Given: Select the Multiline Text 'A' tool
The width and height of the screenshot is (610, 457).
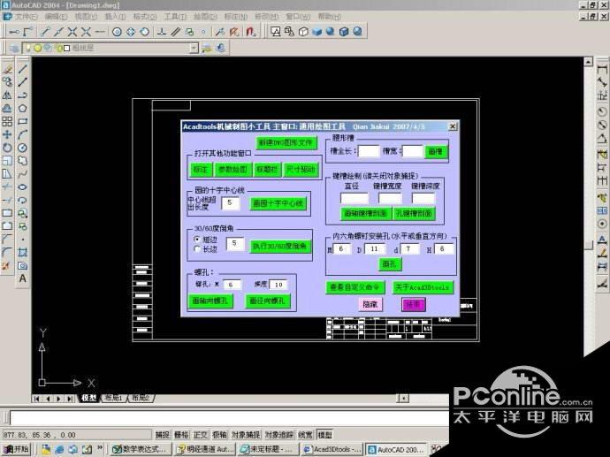Looking at the screenshot, I should coord(23,278).
